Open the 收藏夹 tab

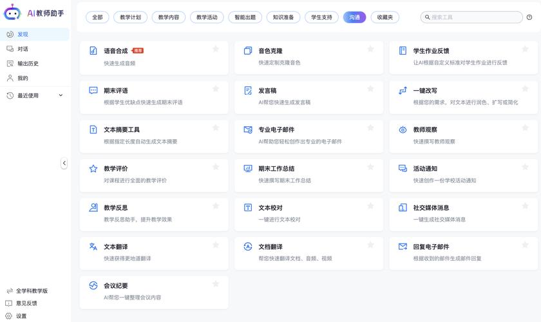(385, 17)
